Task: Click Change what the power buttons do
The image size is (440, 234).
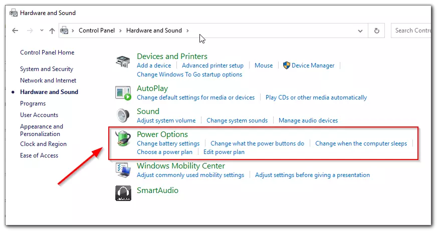Action: point(257,143)
